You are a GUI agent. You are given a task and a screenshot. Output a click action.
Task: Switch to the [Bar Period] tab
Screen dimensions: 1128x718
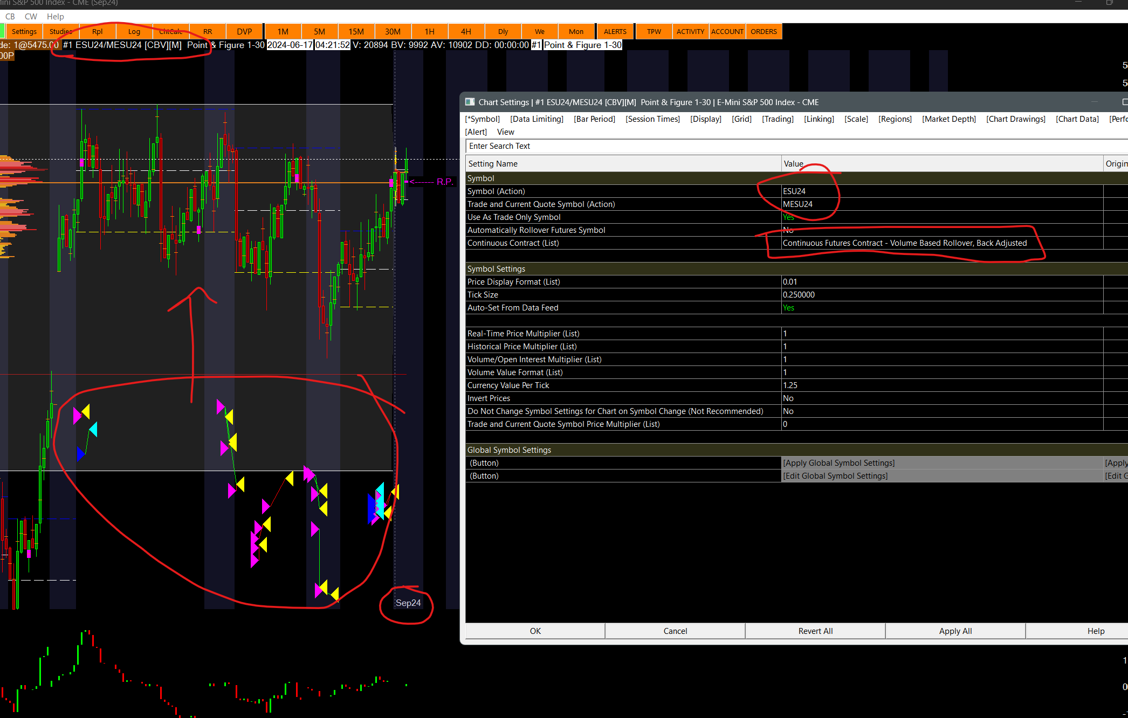[x=594, y=119]
